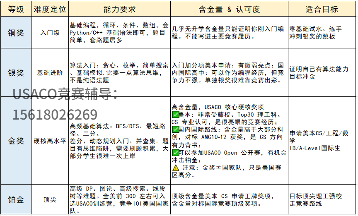Click the 铜奖 value text 几乎无升学含金量
This screenshot has width=358, height=216.
pyautogui.click(x=227, y=32)
